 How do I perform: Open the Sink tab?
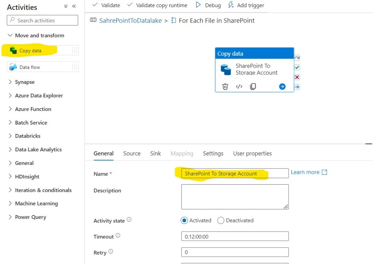pos(156,153)
